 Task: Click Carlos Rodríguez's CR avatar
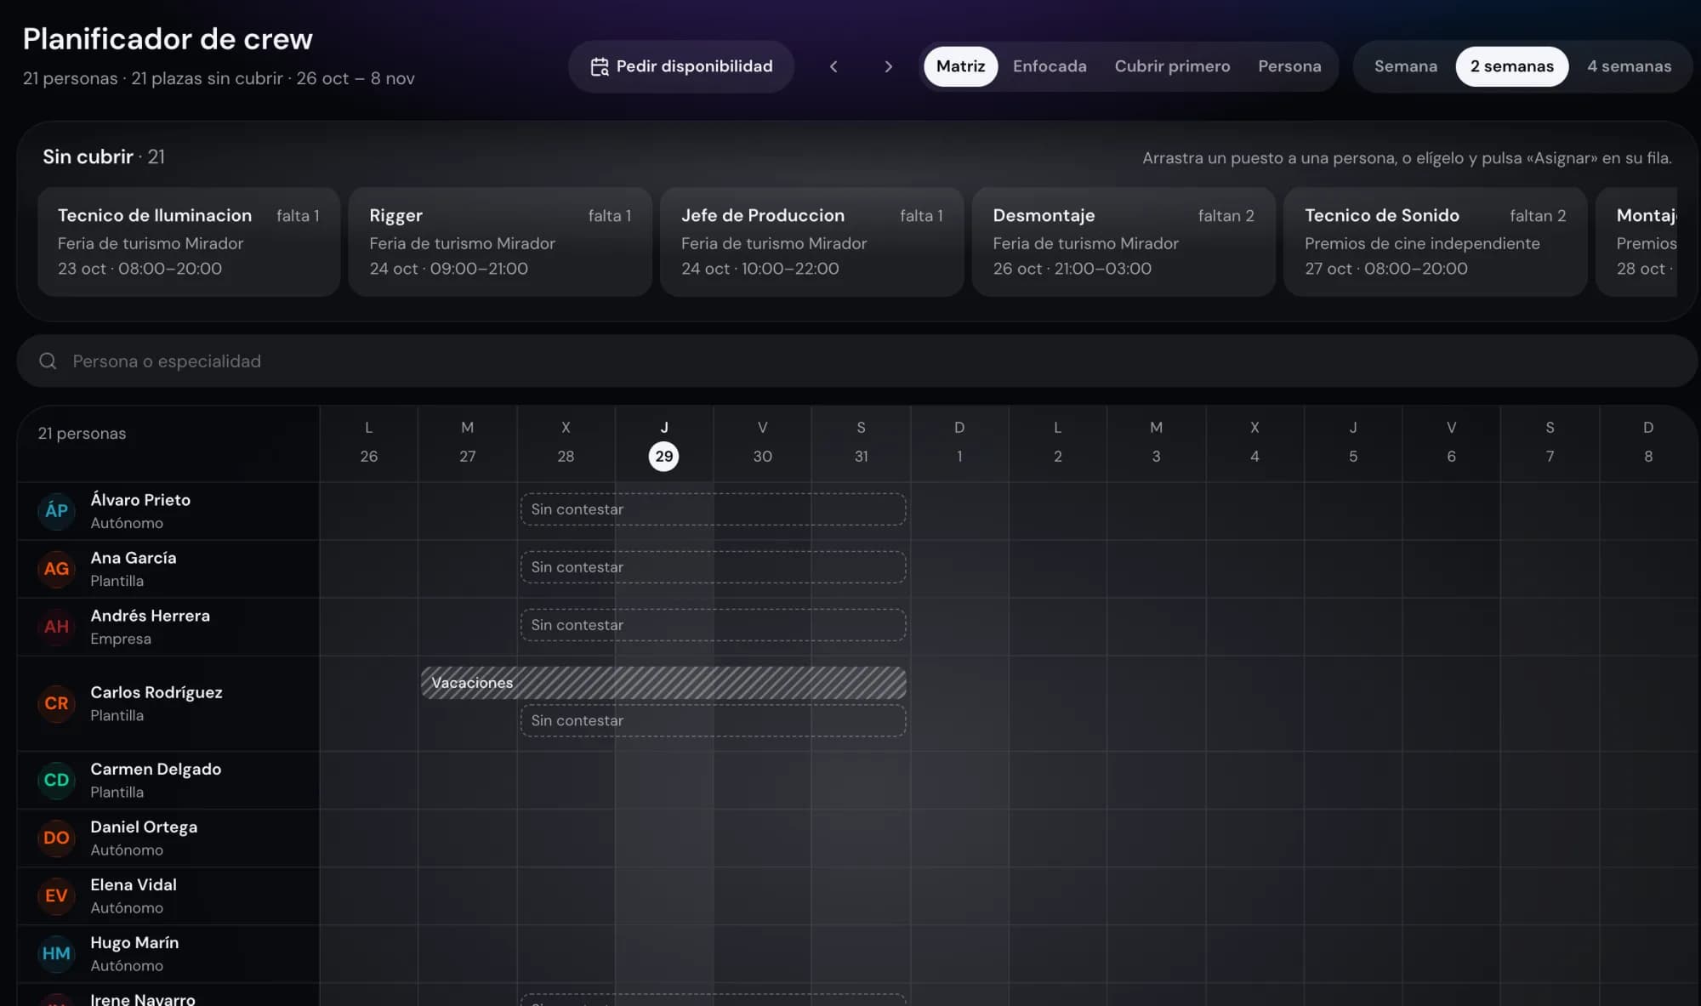(56, 703)
